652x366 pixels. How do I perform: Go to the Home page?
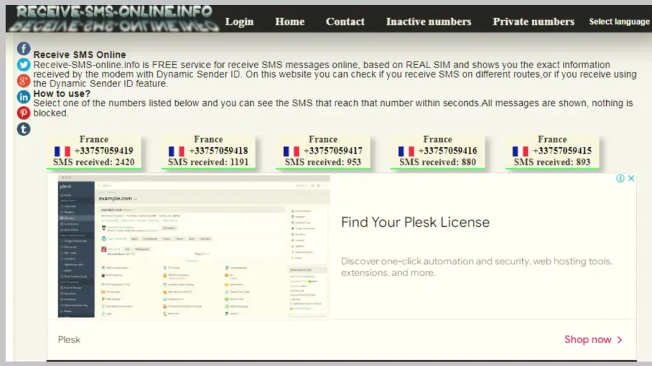(290, 22)
